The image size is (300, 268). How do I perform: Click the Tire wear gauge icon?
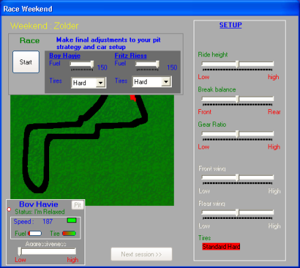point(69,233)
